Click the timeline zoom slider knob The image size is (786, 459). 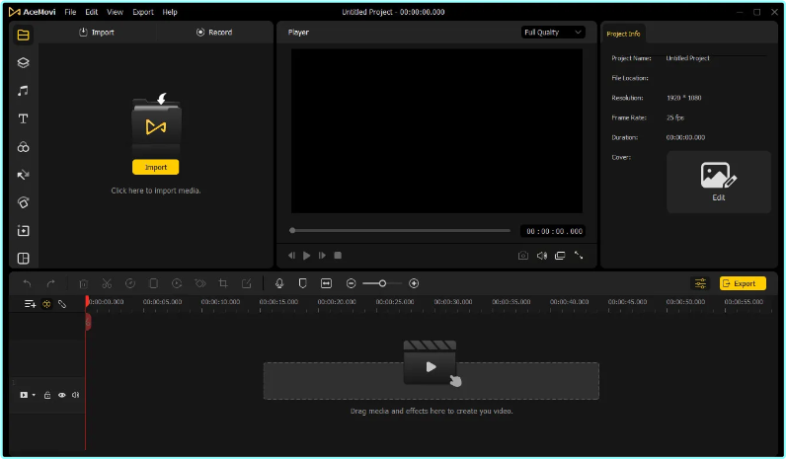pyautogui.click(x=382, y=283)
